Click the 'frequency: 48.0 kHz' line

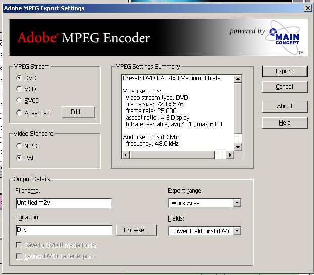point(152,144)
